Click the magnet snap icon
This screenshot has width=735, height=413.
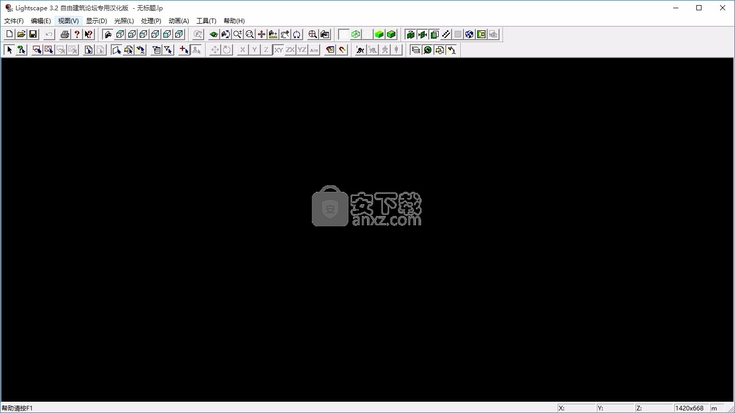(x=342, y=50)
